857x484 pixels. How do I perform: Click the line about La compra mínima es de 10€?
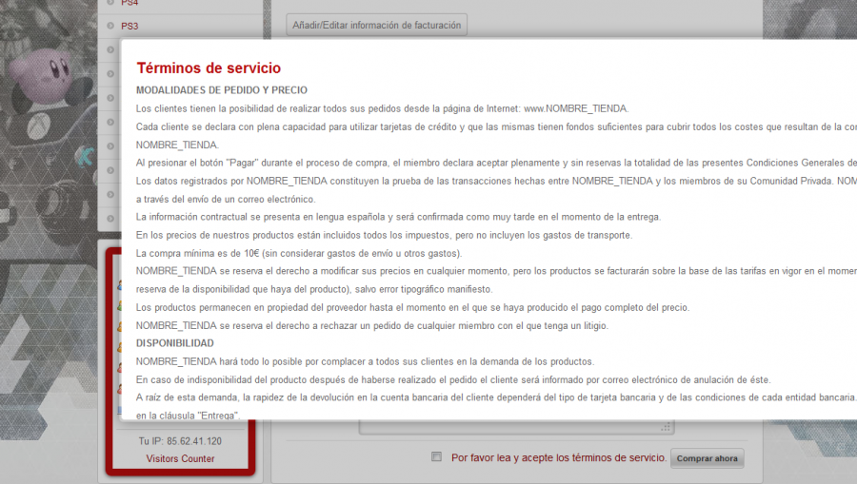[299, 253]
